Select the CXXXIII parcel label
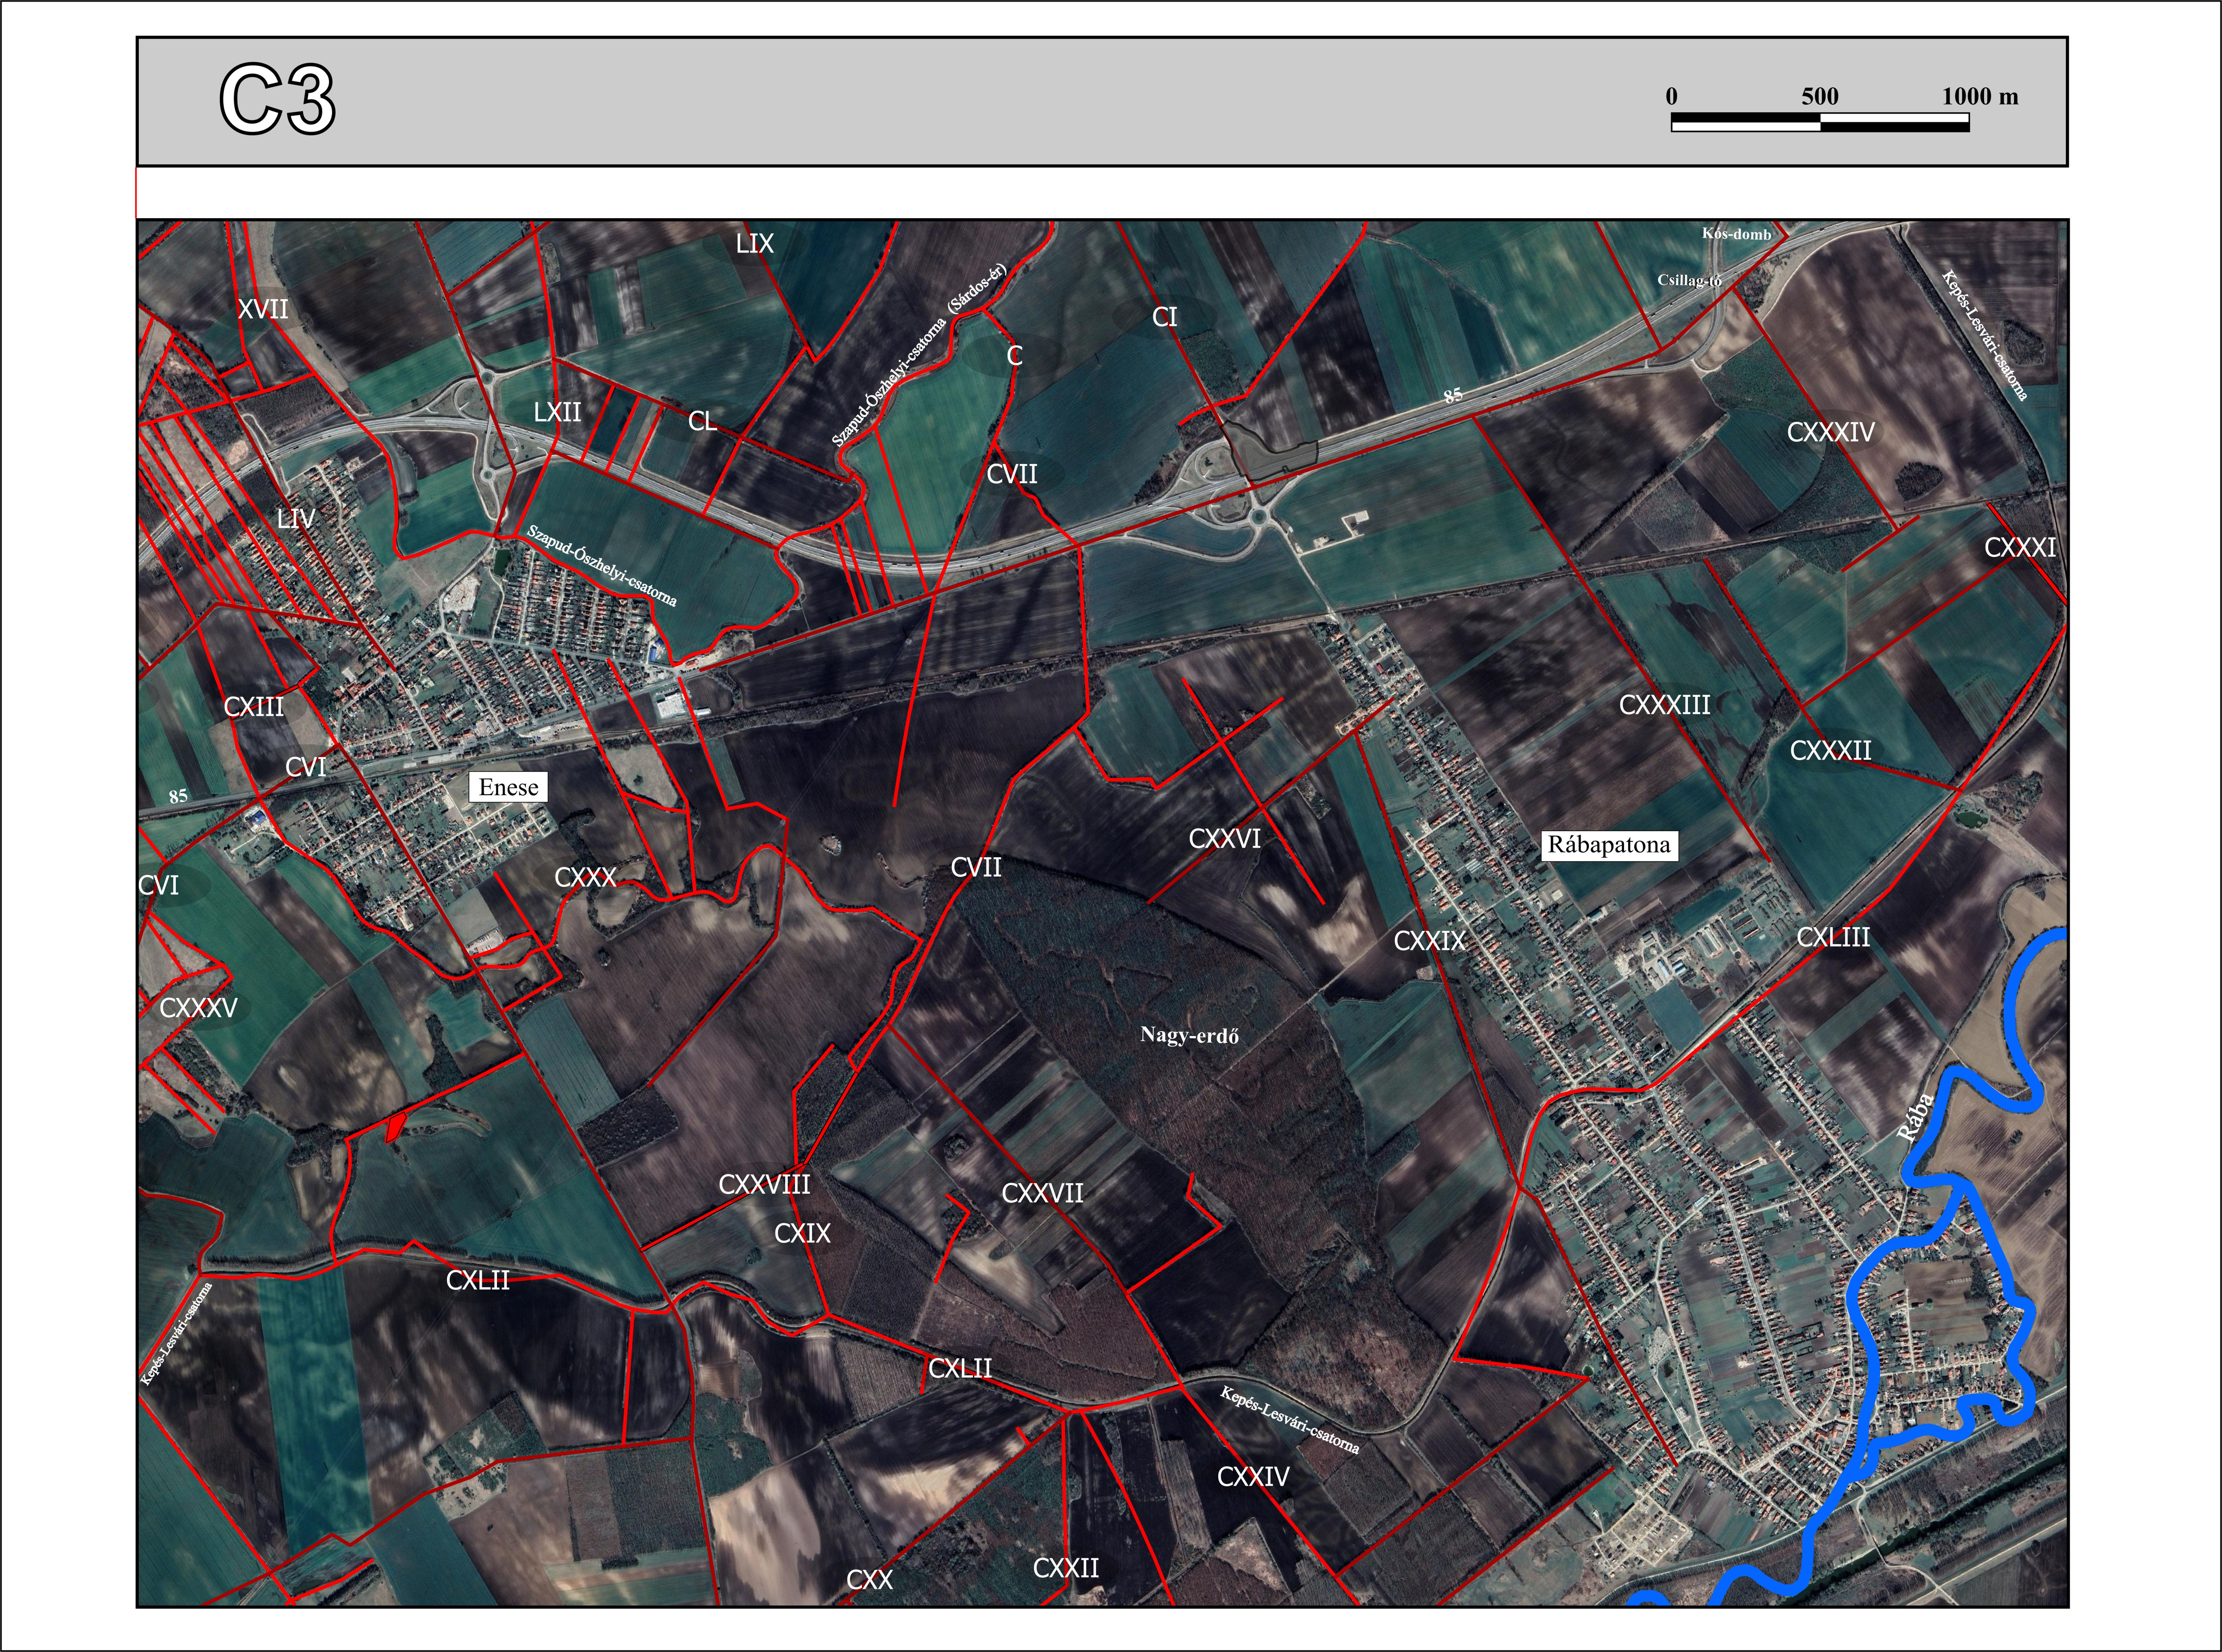Viewport: 2222px width, 1652px height. [1664, 705]
